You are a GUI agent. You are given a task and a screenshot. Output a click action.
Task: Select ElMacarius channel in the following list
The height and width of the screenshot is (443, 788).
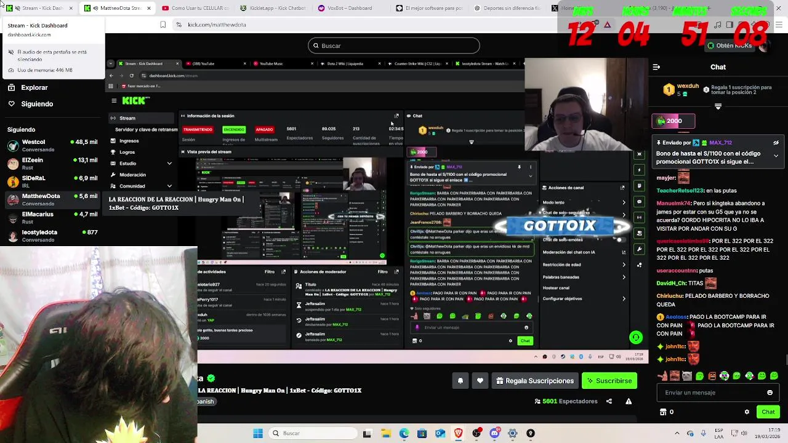pyautogui.click(x=52, y=218)
